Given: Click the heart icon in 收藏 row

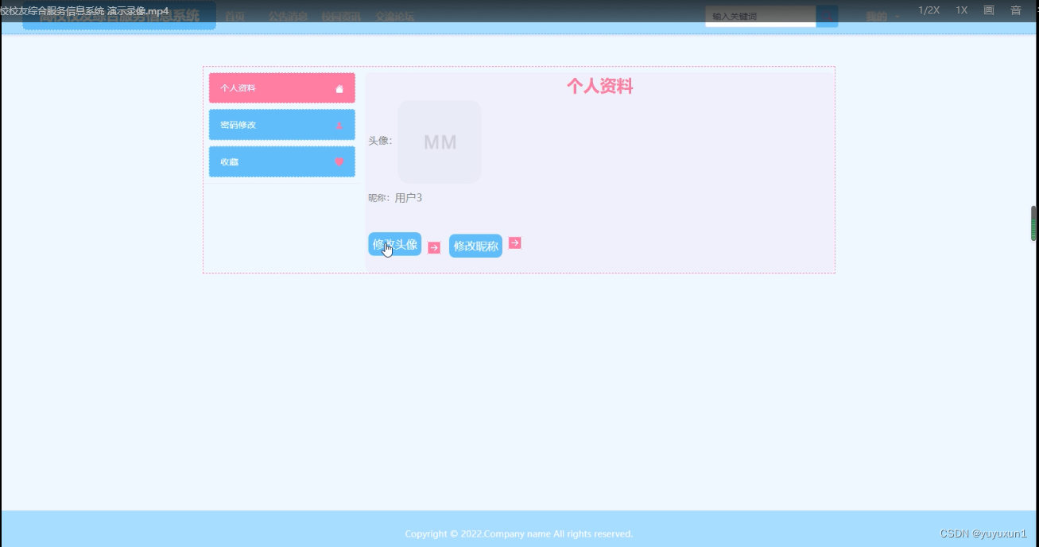Looking at the screenshot, I should 339,161.
